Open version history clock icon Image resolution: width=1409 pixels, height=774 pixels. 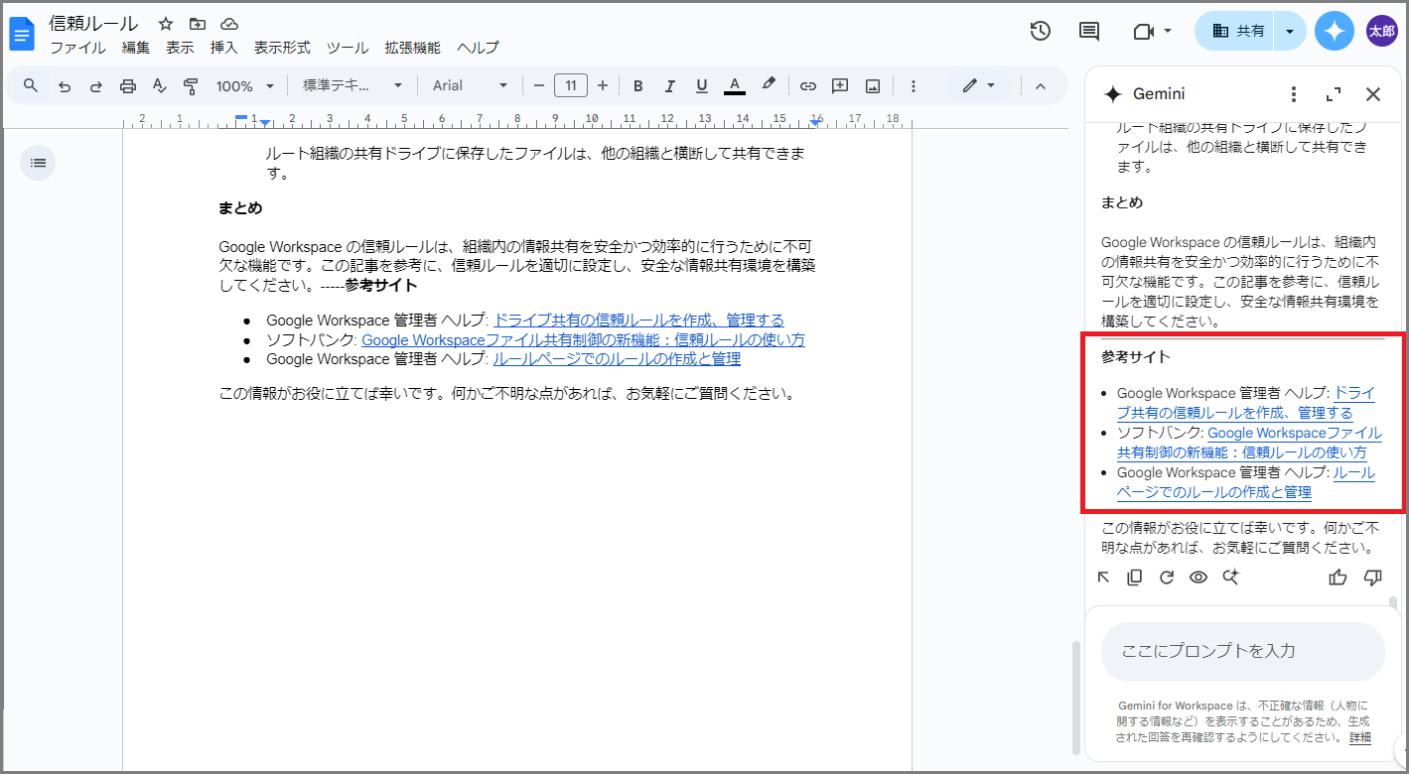(1040, 31)
